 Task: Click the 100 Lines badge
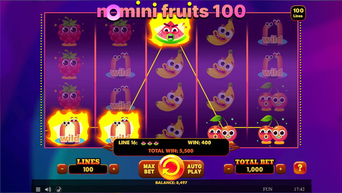click(298, 13)
